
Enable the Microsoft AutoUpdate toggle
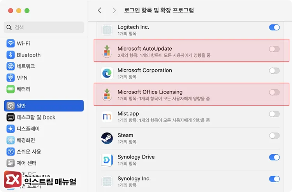pos(274,49)
